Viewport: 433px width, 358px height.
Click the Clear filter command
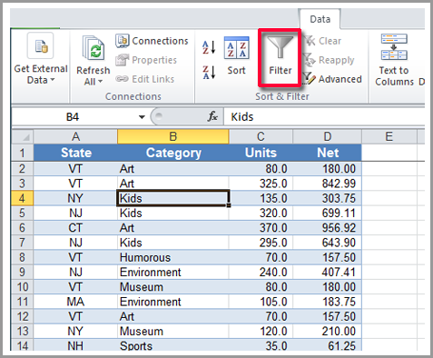pyautogui.click(x=322, y=41)
